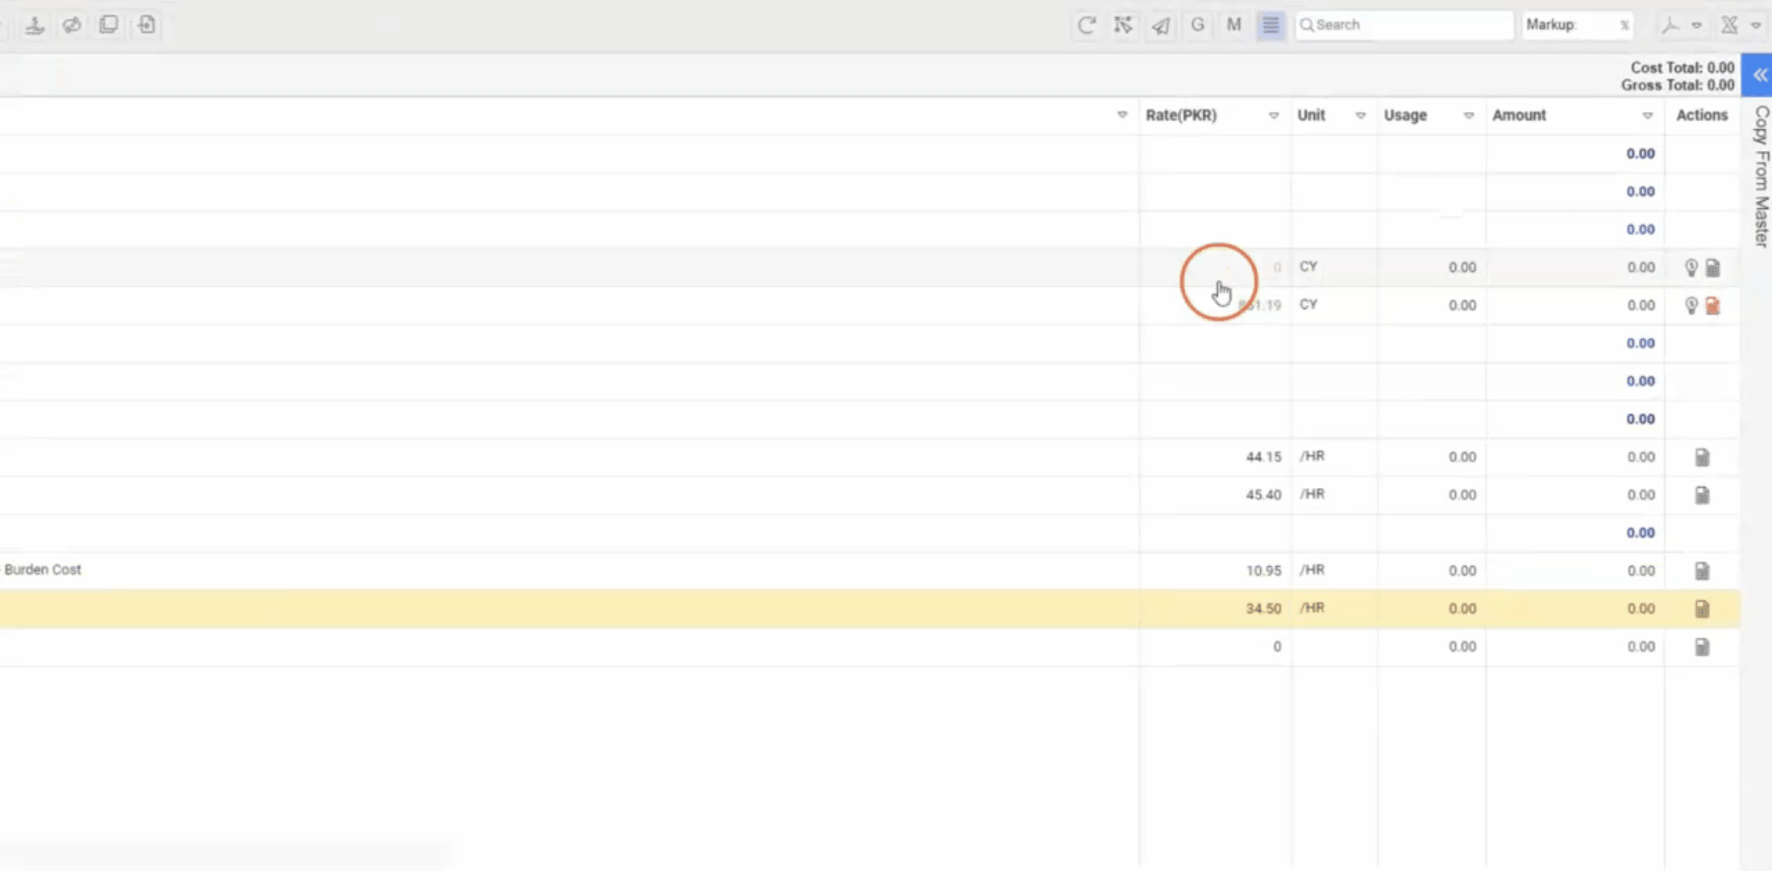Click calculator icon in highlighted 34.50 row
The height and width of the screenshot is (871, 1772).
[x=1702, y=609]
